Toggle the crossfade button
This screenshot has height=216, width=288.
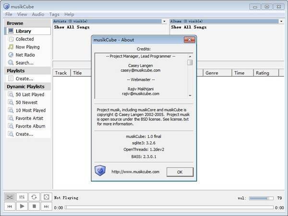click(10, 197)
